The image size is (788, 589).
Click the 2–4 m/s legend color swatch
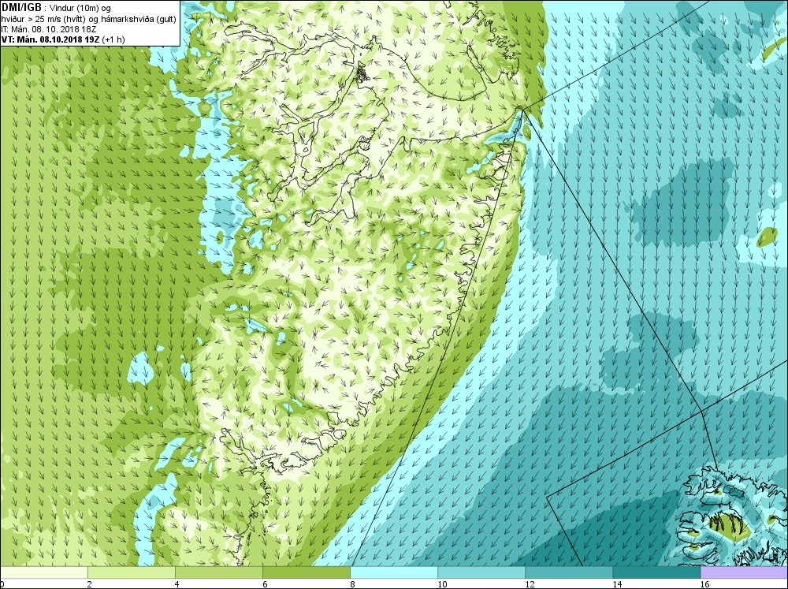(x=132, y=572)
